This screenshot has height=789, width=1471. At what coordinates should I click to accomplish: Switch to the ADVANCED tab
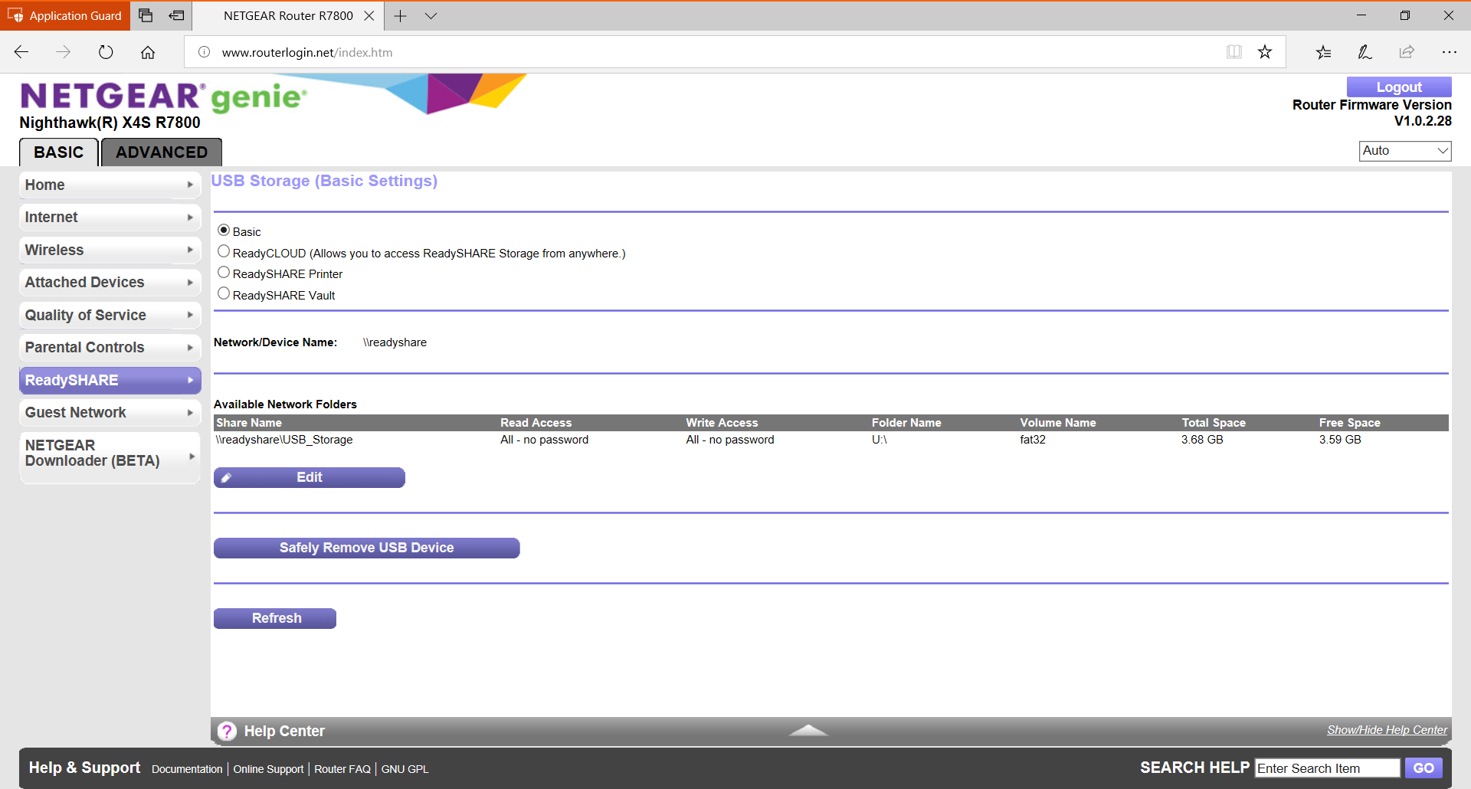tap(162, 152)
